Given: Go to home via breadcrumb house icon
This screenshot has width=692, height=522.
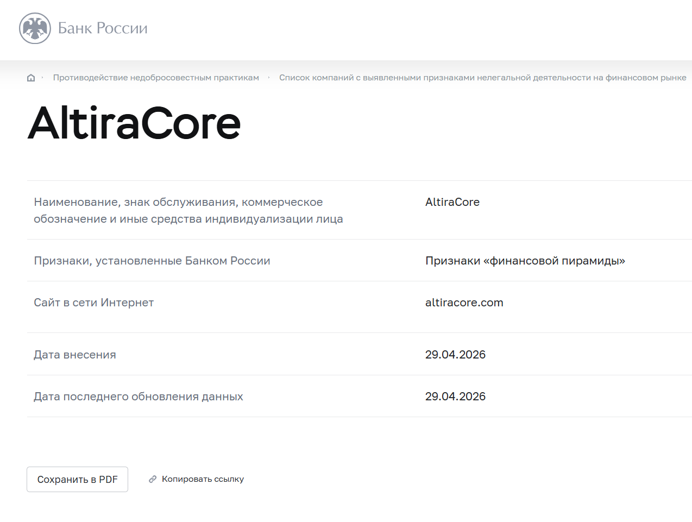Looking at the screenshot, I should [x=31, y=78].
